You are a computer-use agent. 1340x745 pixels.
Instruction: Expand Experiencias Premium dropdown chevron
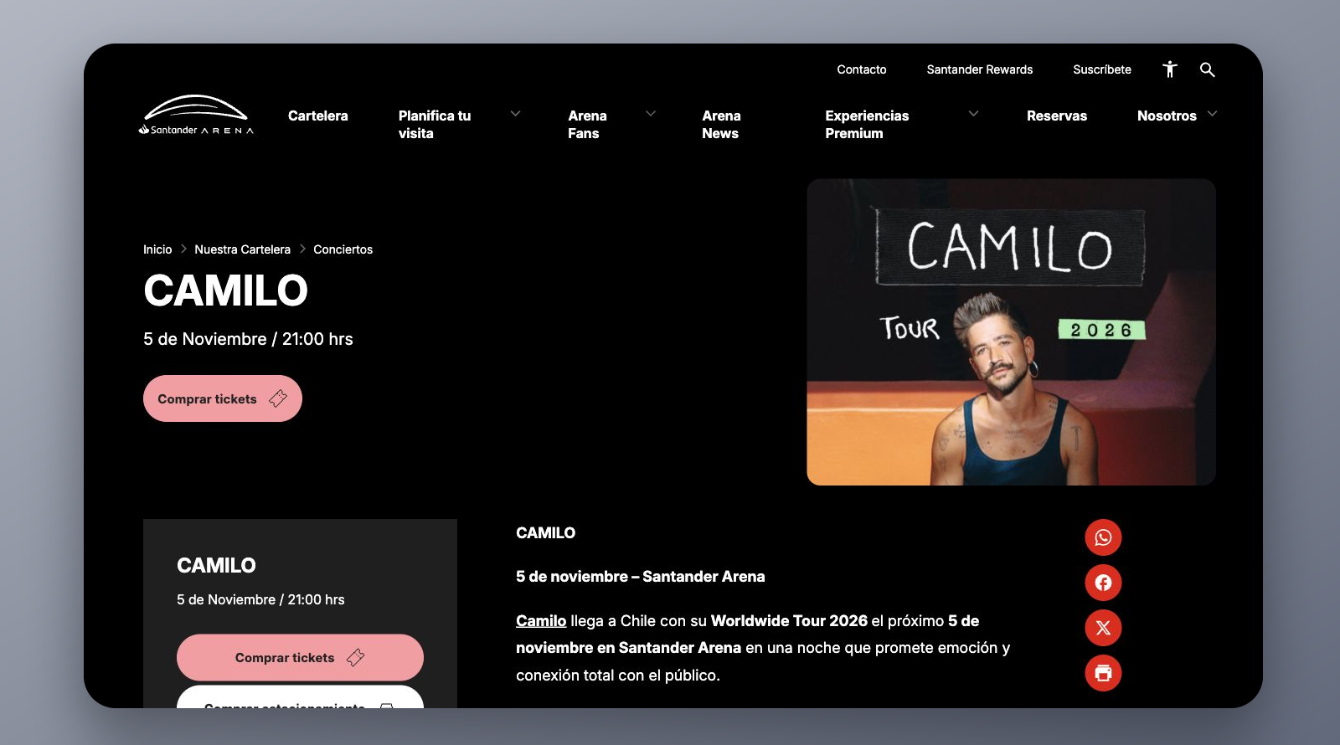[x=973, y=114]
